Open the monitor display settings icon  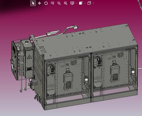pyautogui.click(x=72, y=3)
